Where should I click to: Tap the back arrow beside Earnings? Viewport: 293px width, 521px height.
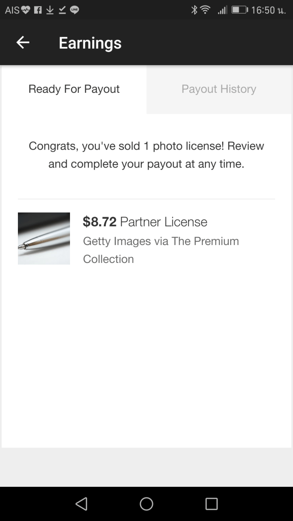(23, 42)
